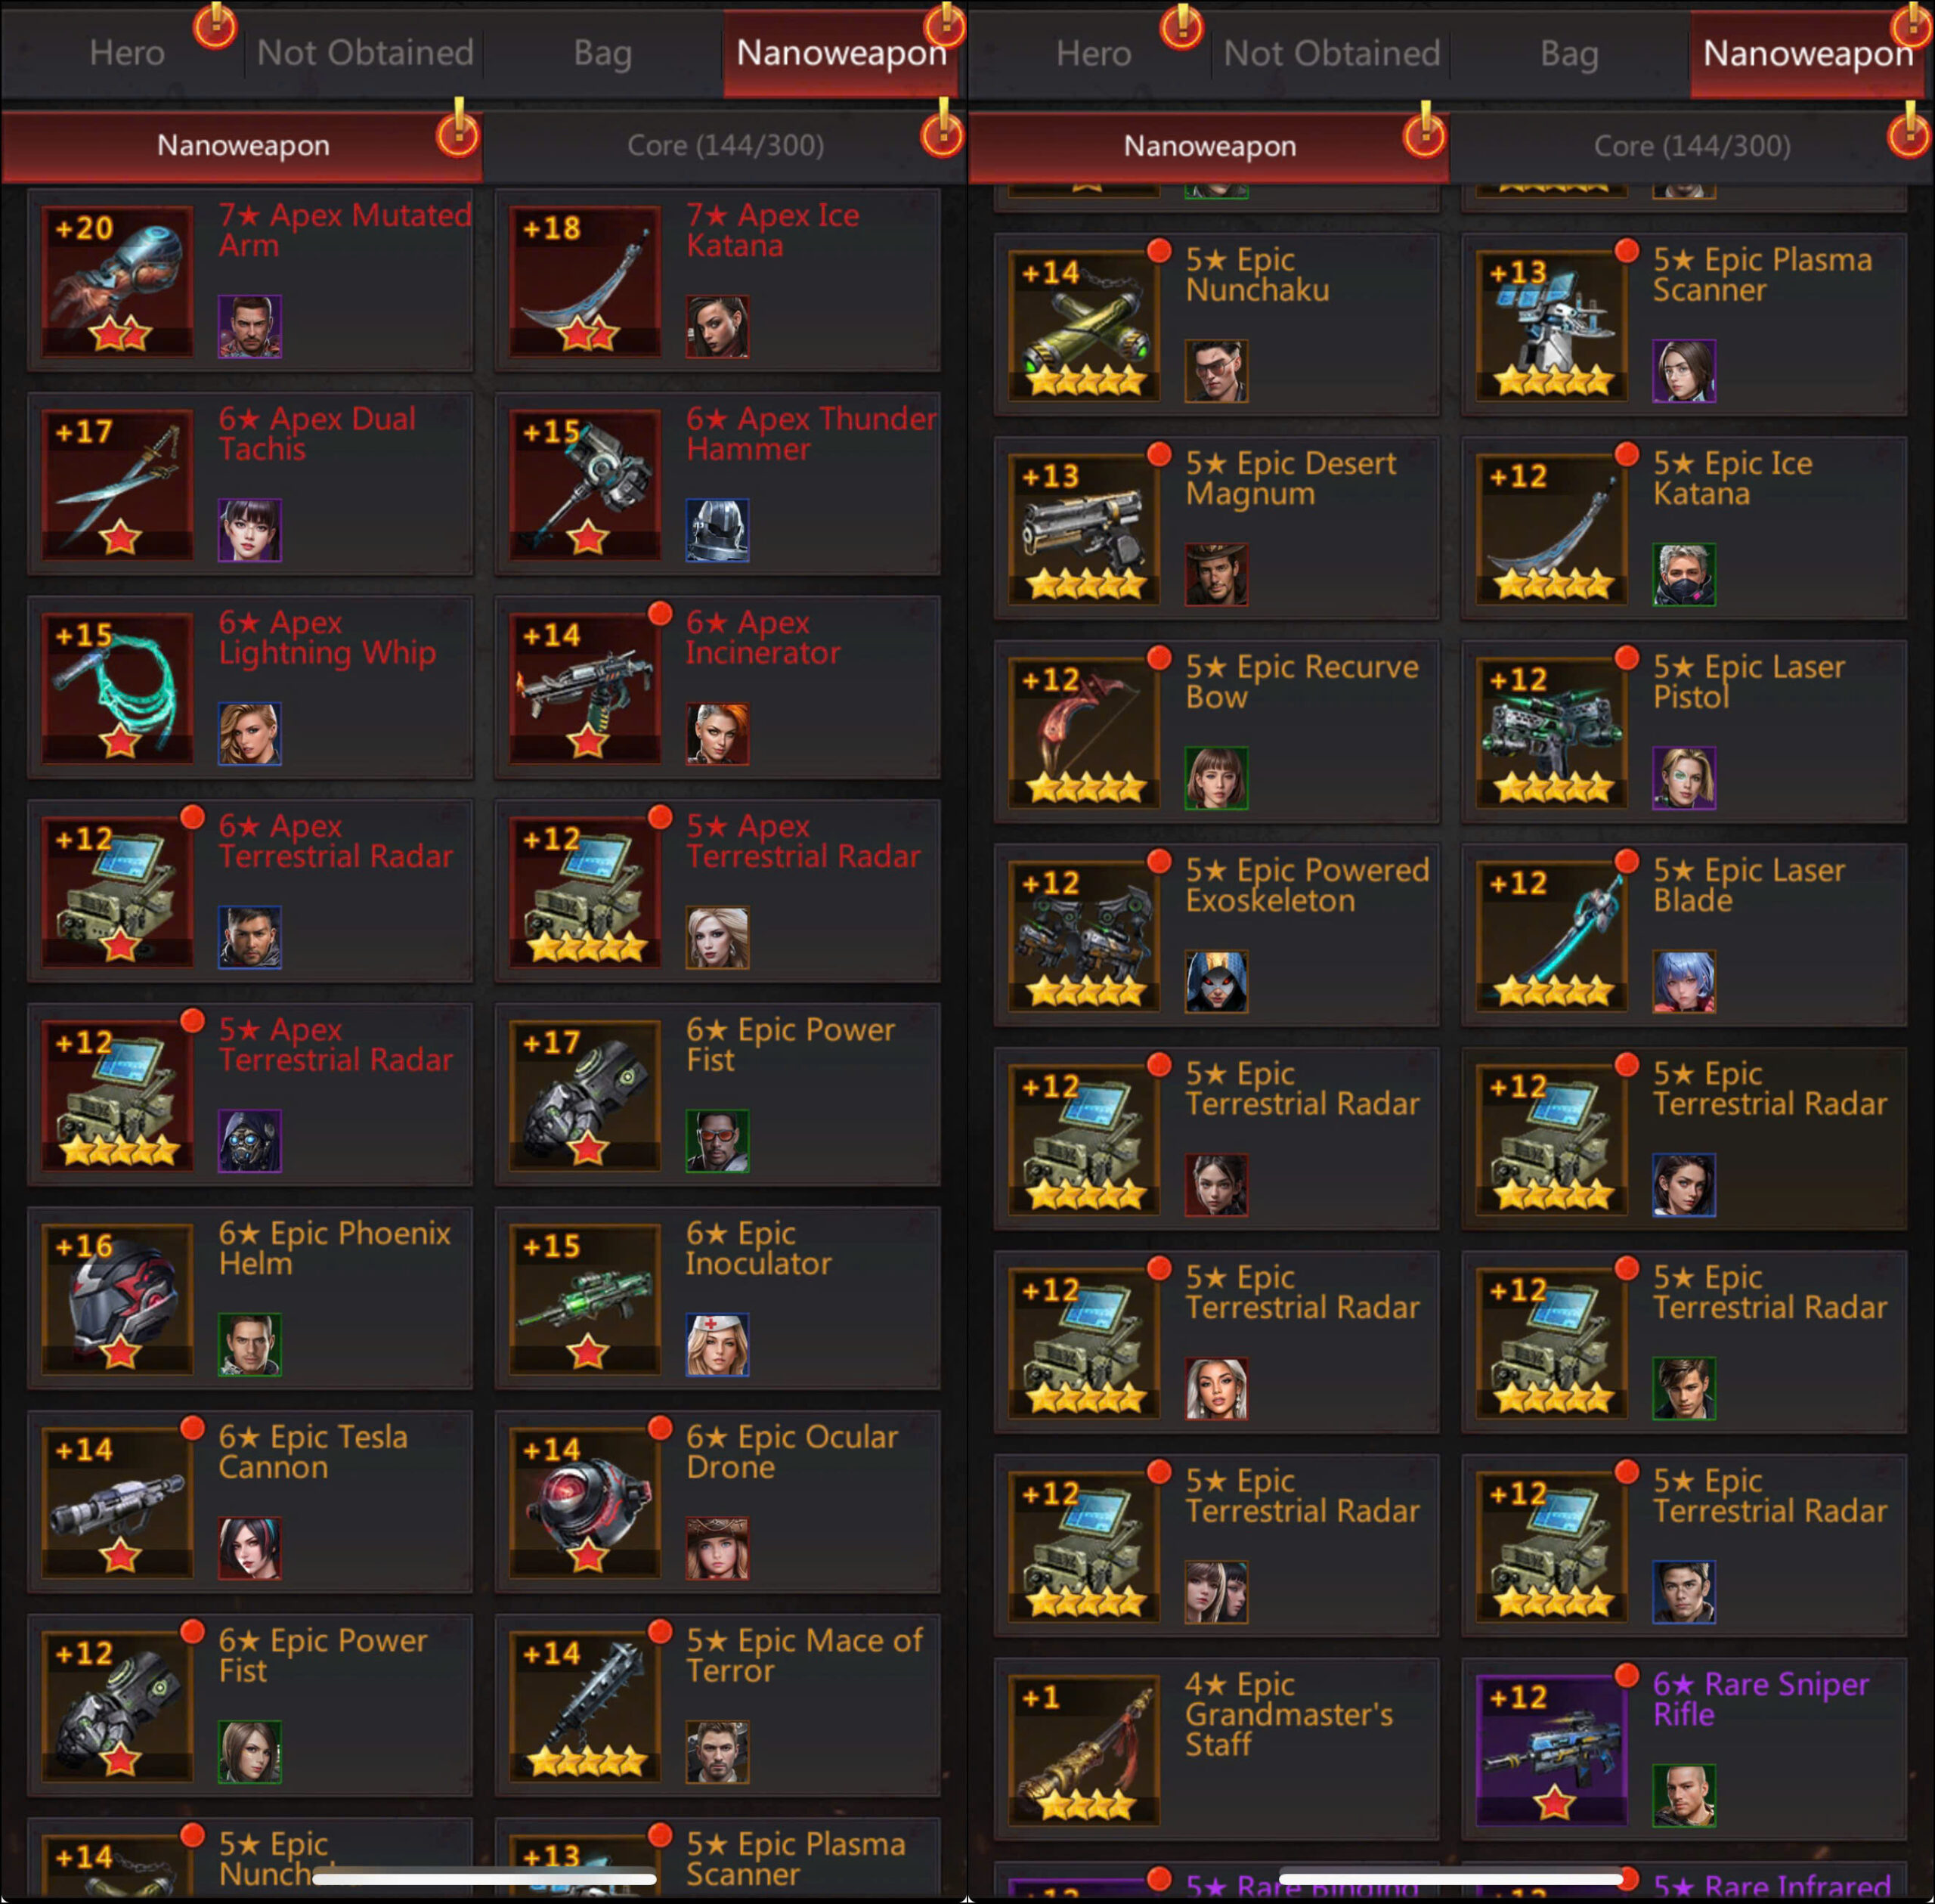Tap the Epic Recurve Bow icon
The width and height of the screenshot is (1935, 1904).
pos(1085,732)
